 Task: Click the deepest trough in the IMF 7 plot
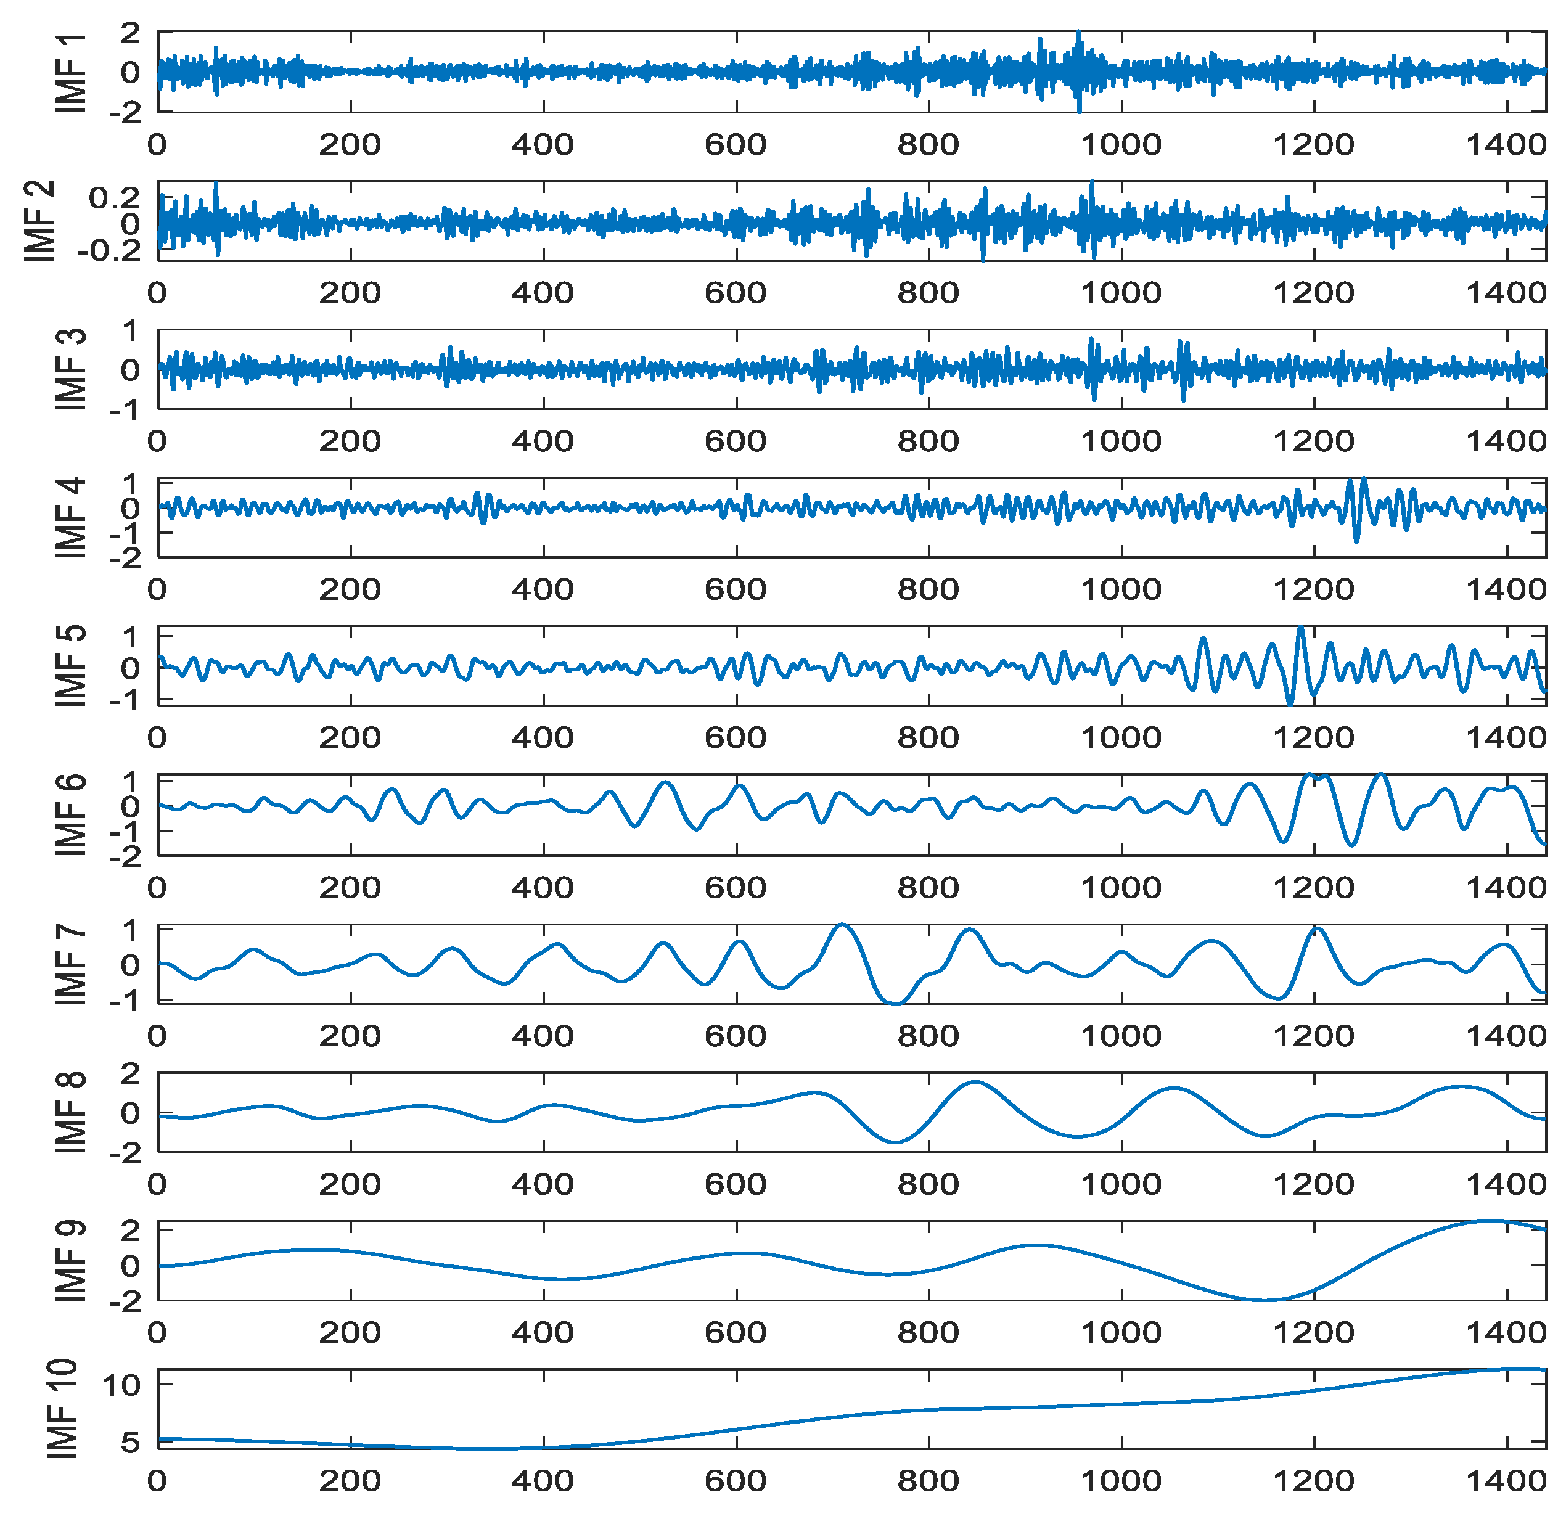pos(896,1002)
